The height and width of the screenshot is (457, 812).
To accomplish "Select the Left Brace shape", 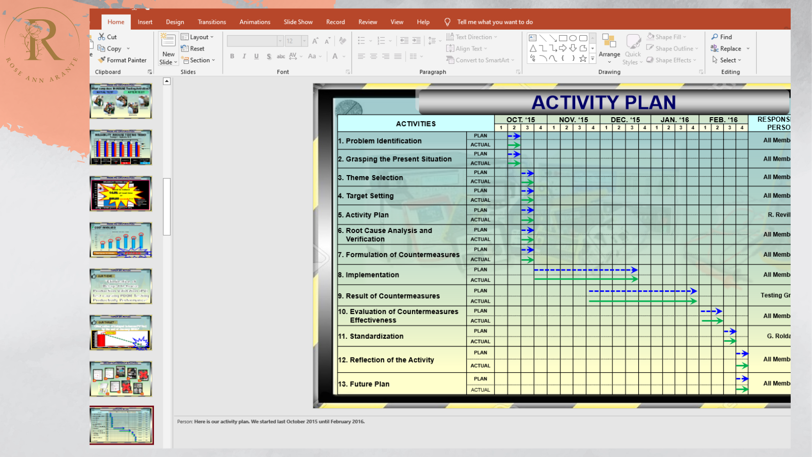I will click(563, 58).
